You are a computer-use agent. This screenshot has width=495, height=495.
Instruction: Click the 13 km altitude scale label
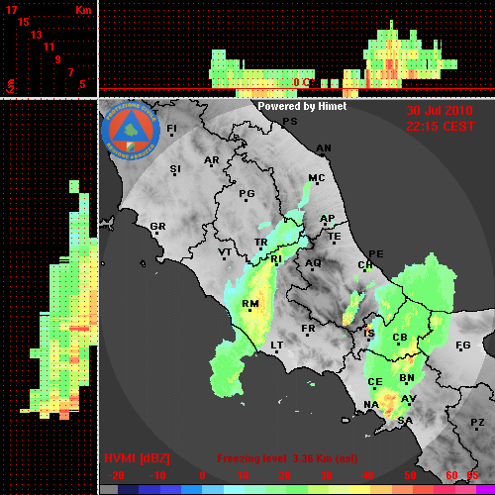click(x=37, y=35)
